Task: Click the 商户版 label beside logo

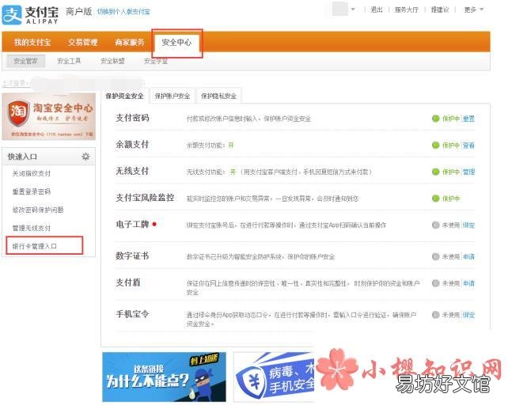Action: 78,11
